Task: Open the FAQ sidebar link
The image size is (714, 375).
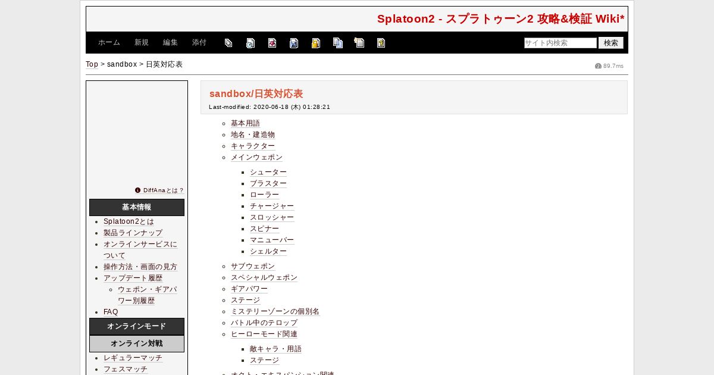Action: (111, 312)
